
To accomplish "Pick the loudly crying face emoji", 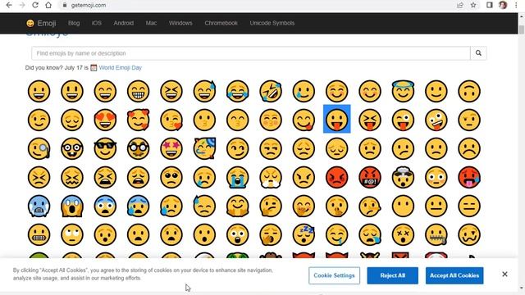I will click(238, 177).
